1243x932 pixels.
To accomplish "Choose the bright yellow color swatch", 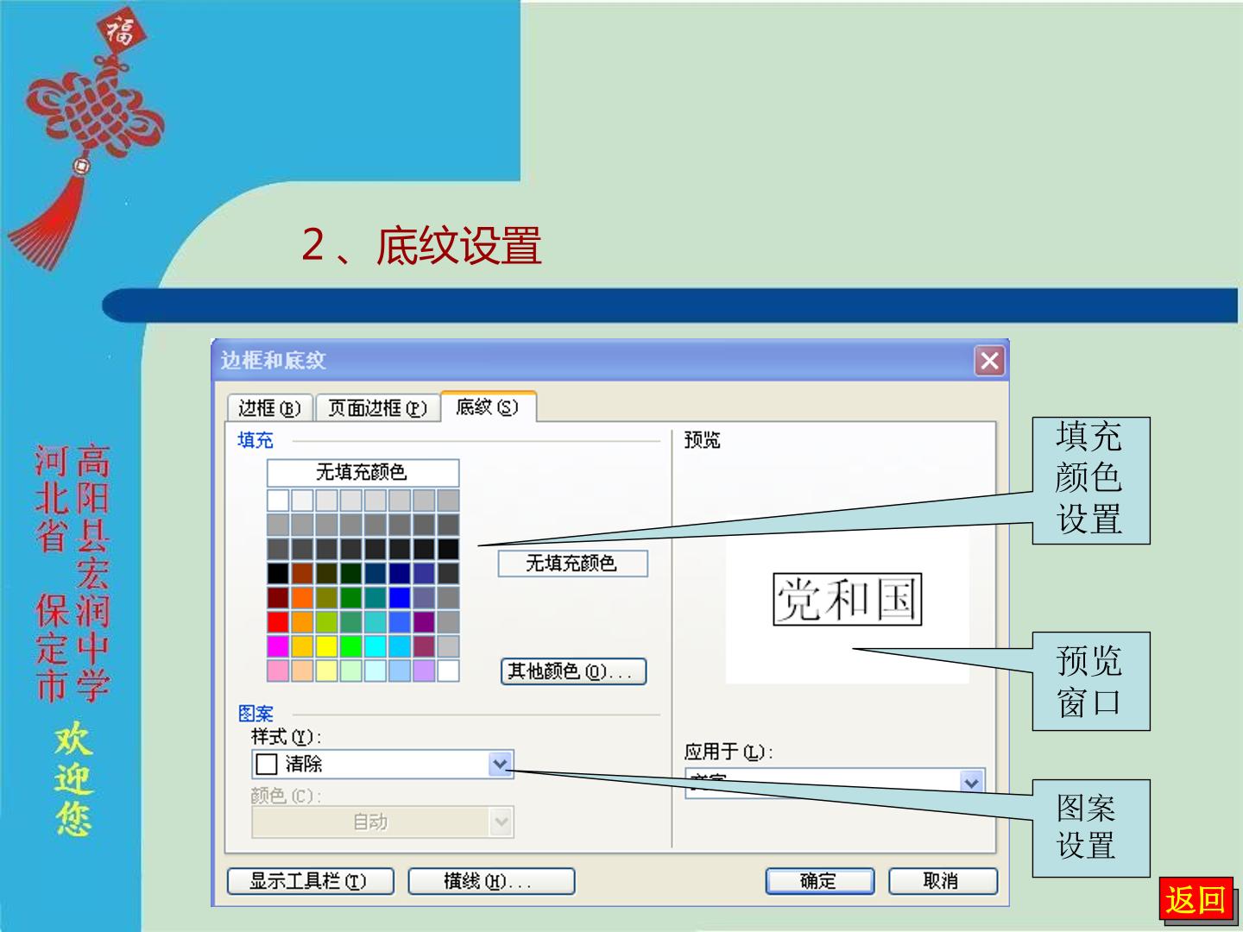I will click(x=326, y=645).
